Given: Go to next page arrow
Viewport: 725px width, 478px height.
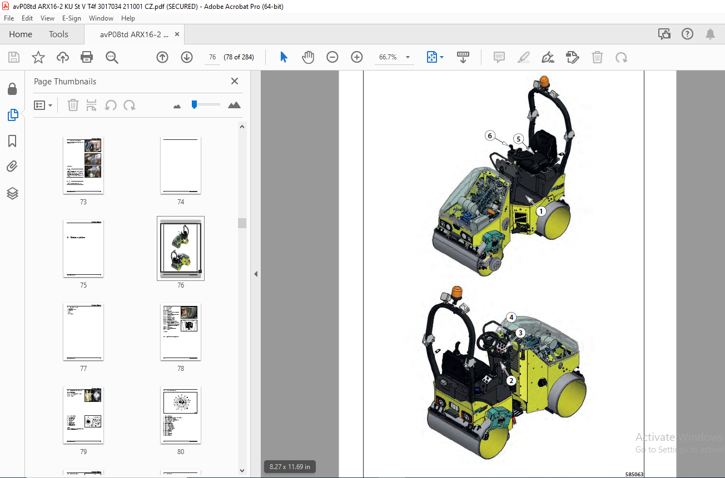Looking at the screenshot, I should pos(187,57).
